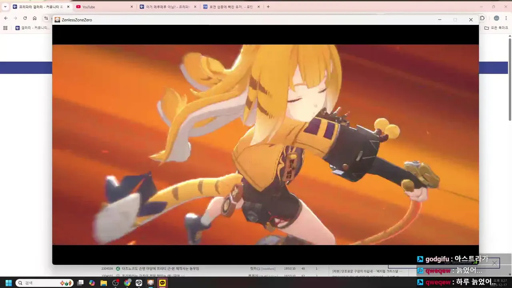Switch to the 호연 섭종에 빡친 유저 tab
This screenshot has width=512, height=288.
(x=231, y=7)
